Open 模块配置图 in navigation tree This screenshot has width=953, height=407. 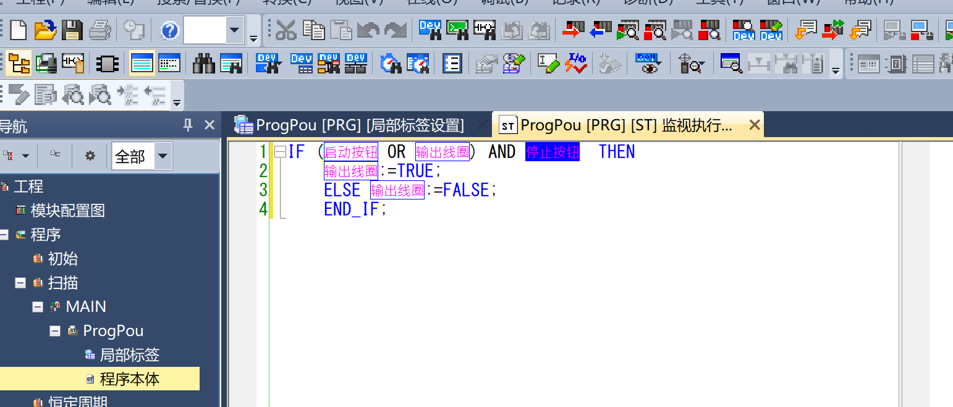point(67,211)
